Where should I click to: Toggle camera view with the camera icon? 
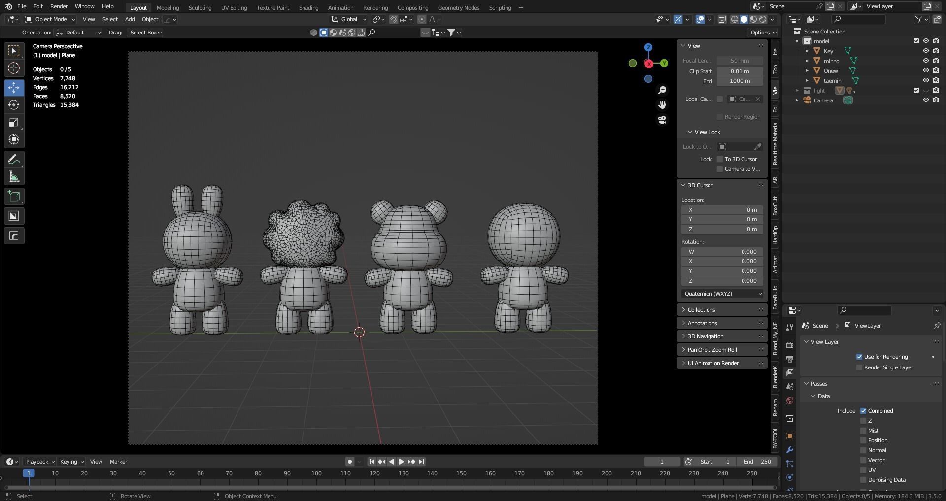662,120
